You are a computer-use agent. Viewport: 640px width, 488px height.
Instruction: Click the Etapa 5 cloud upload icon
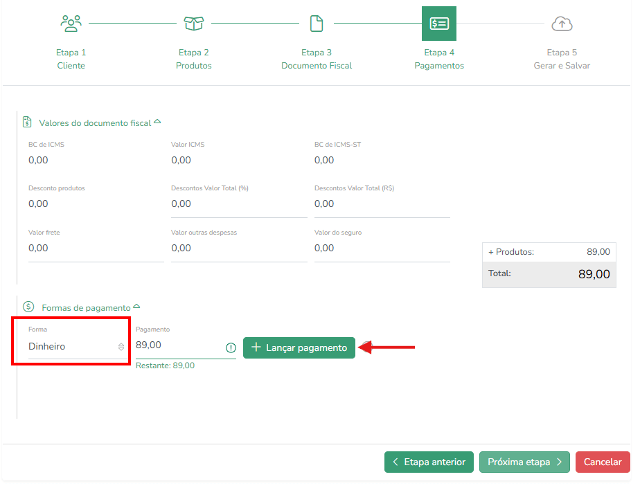tap(562, 24)
